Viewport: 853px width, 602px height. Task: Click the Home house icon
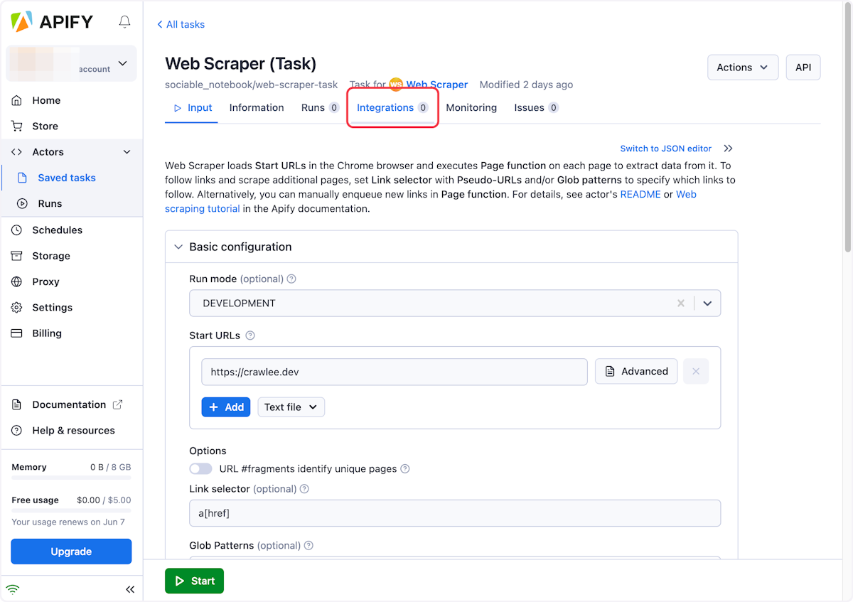pos(17,100)
